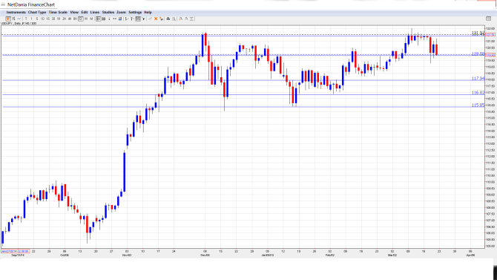Open the View menu
497x280 pixels.
click(x=74, y=12)
